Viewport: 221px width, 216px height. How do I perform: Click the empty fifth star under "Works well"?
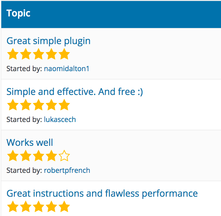tap(64, 156)
